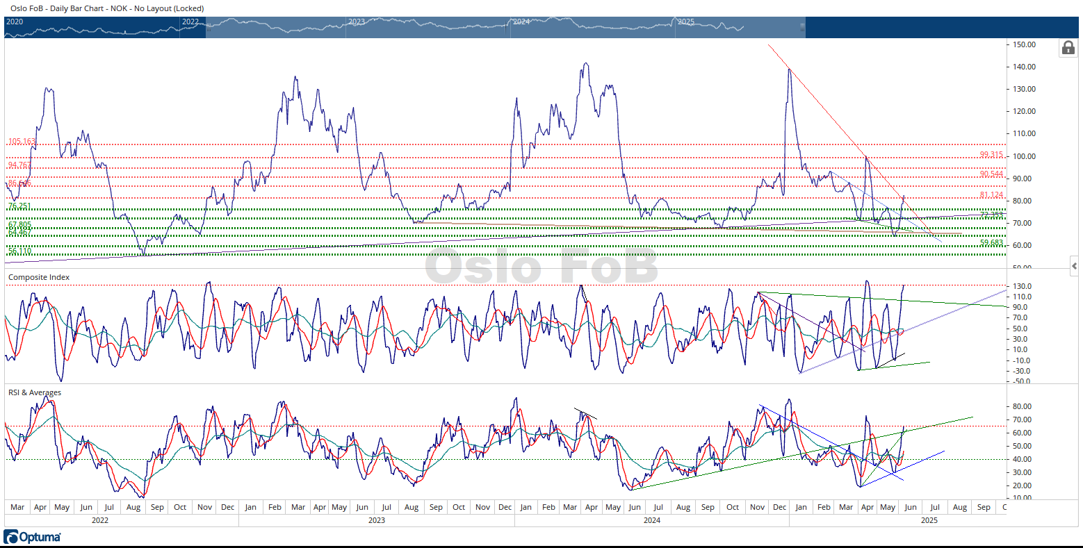The height and width of the screenshot is (548, 1083).
Task: Click the 105.163 resistance level label
Action: click(22, 142)
